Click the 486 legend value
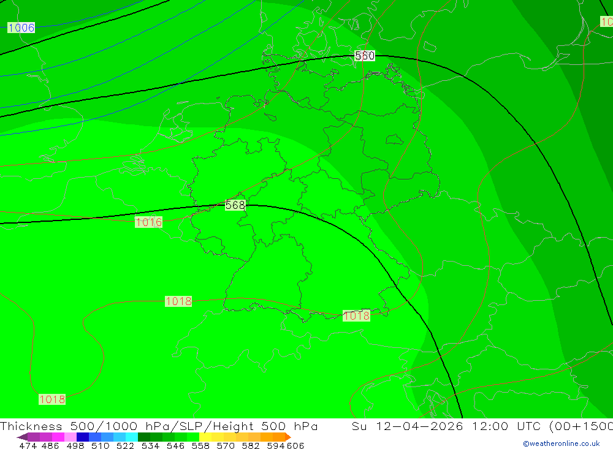 tap(50, 445)
